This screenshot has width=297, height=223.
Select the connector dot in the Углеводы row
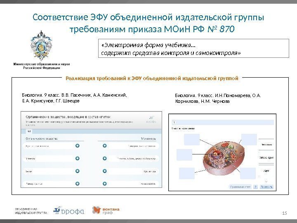coord(77,158)
